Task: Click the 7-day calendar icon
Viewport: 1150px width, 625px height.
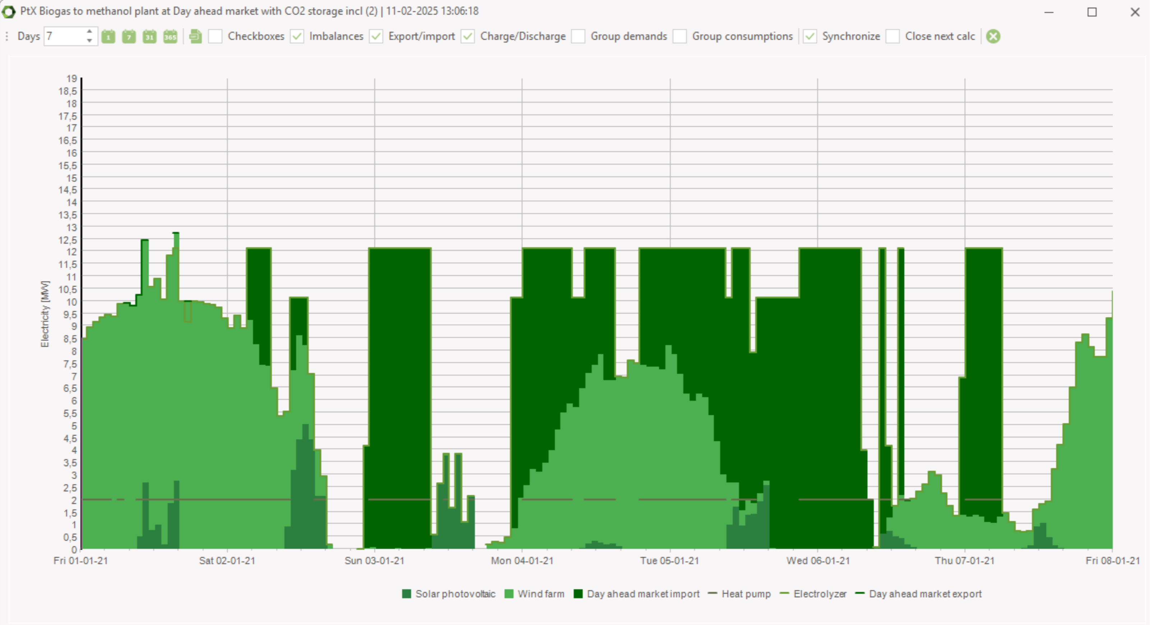Action: tap(129, 37)
